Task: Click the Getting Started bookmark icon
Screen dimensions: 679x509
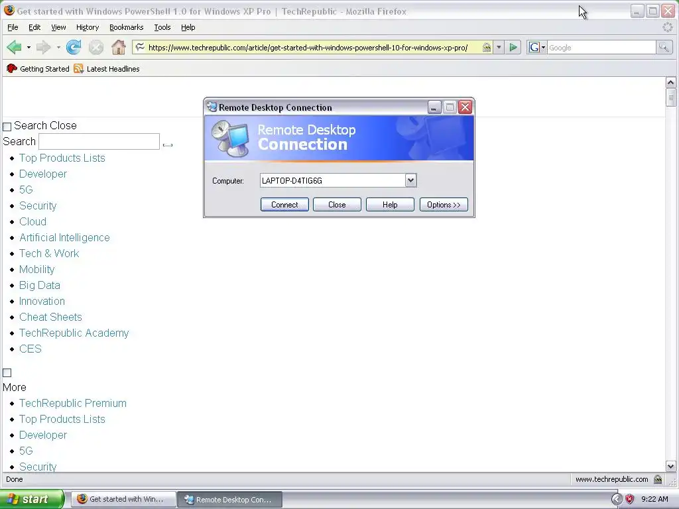Action: tap(12, 68)
